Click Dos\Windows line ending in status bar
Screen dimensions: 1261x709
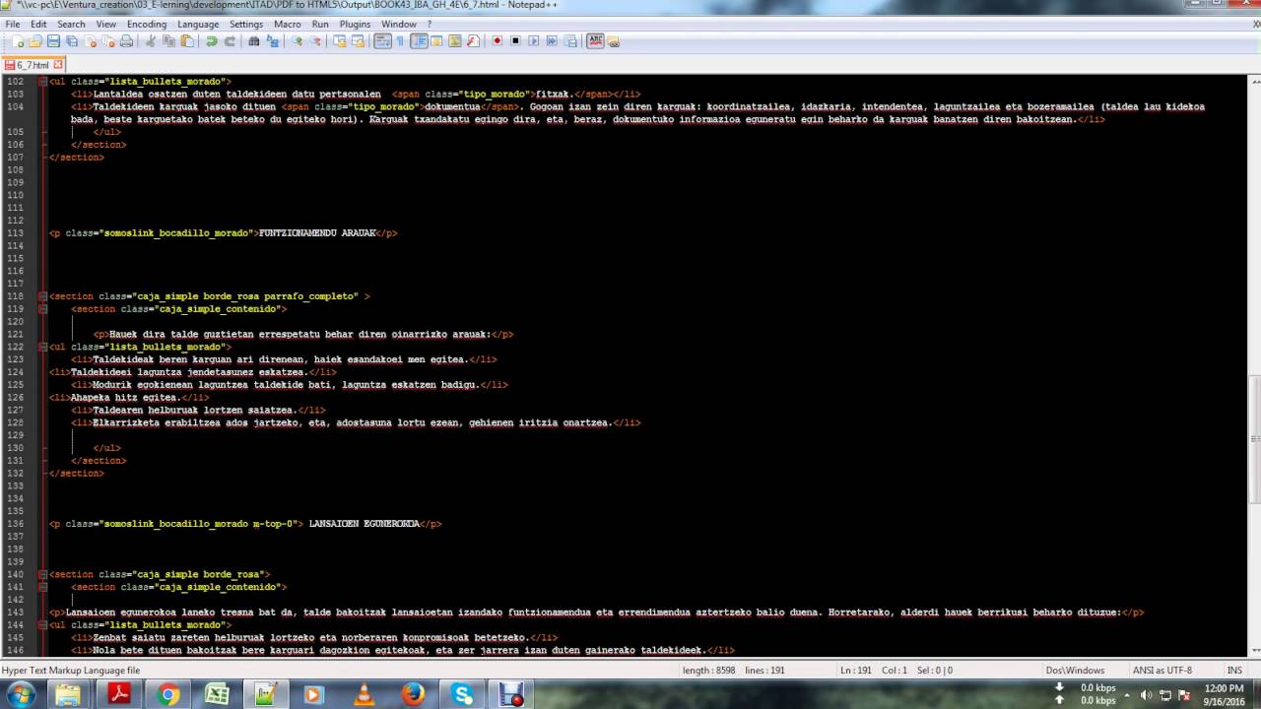click(1075, 671)
